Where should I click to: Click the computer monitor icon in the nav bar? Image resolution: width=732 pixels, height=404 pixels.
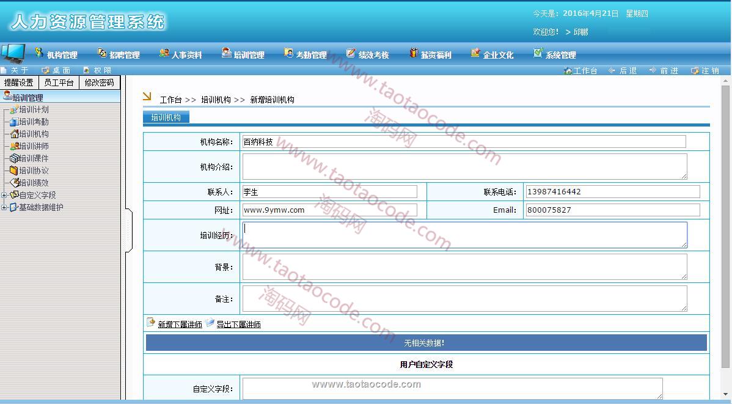pyautogui.click(x=13, y=54)
